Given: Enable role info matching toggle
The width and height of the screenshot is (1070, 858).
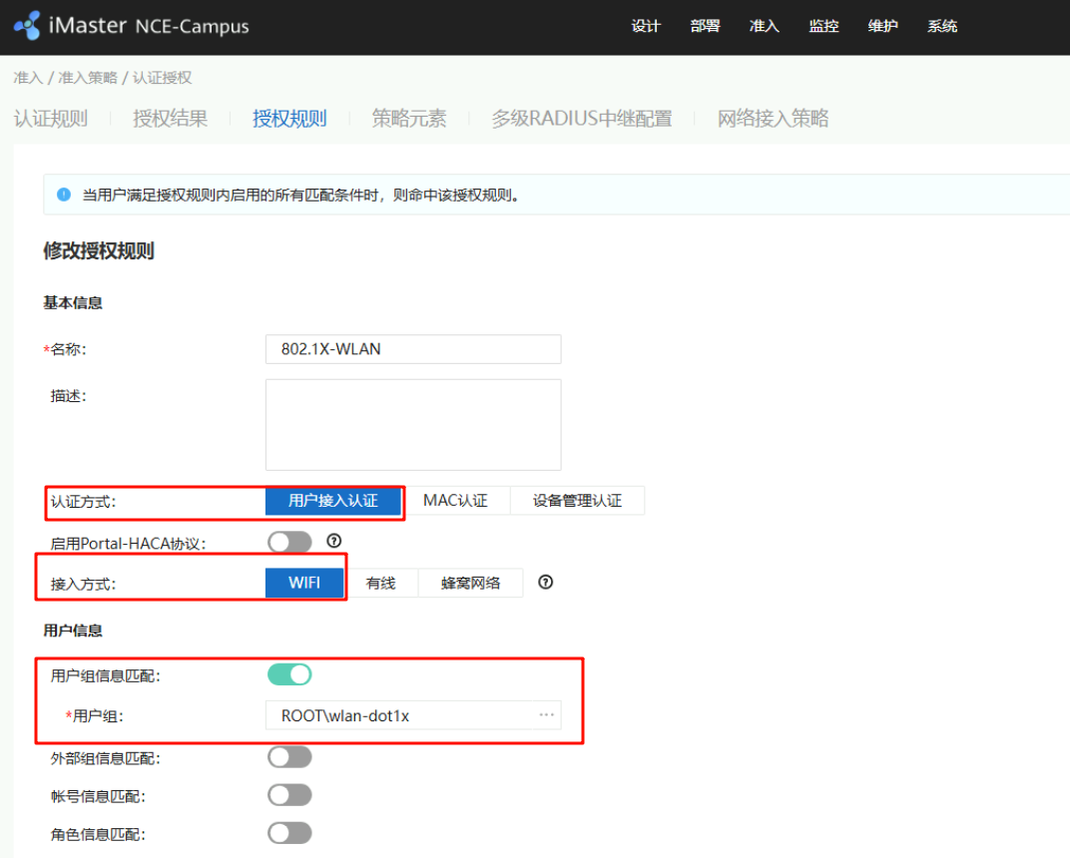Looking at the screenshot, I should (289, 833).
